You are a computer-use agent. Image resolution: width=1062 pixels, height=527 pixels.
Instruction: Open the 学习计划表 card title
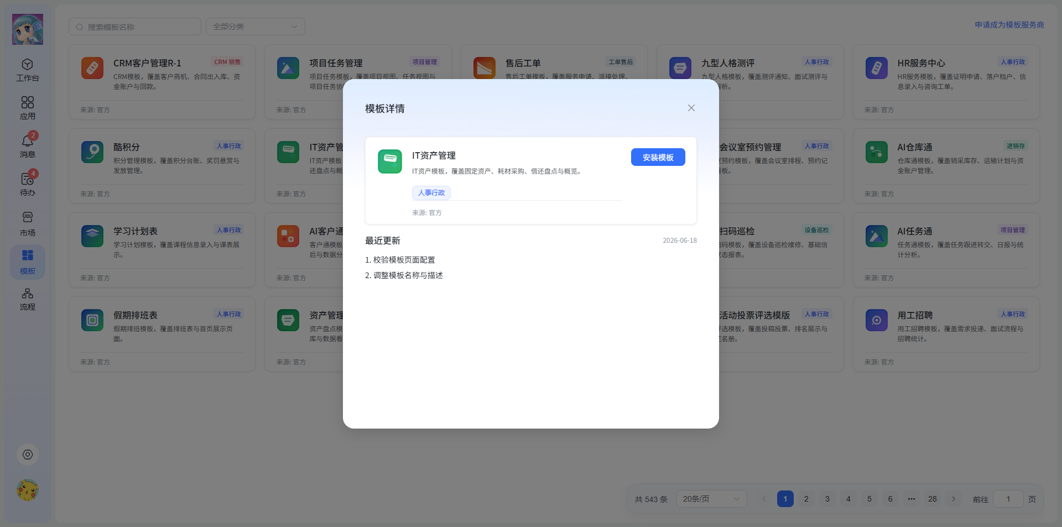[x=136, y=231]
